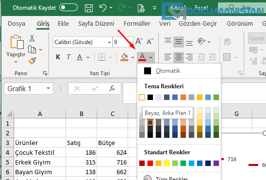This screenshot has height=180, width=266.
Task: Toggle Center horizontal alignment
Action: pyautogui.click(x=179, y=57)
